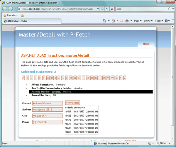The width and height of the screenshot is (176, 147).
Task: Click the RSS Feeds icon
Action: click(x=113, y=21)
